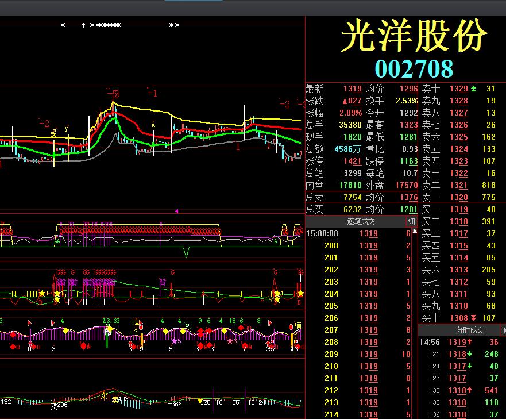Click the 涨幅 value 2.09%
The height and width of the screenshot is (419, 506).
[350, 113]
